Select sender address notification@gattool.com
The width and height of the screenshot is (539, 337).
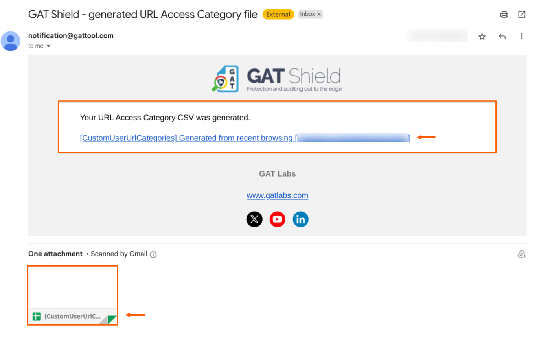71,35
